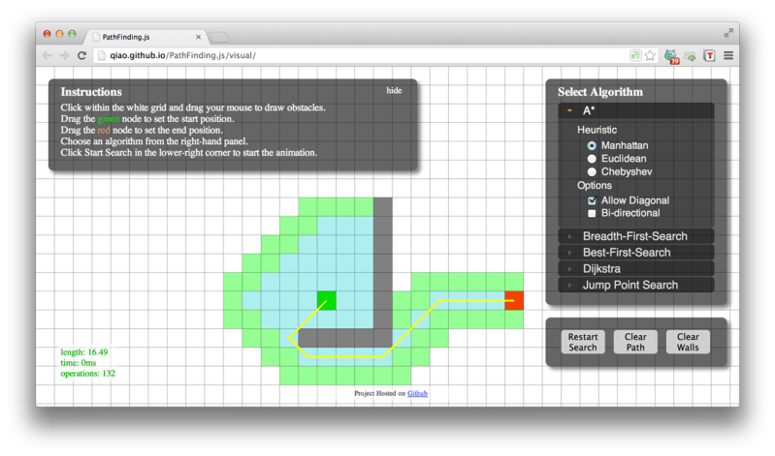Close the PathFinding.js tab
The image size is (775, 456).
[x=198, y=37]
